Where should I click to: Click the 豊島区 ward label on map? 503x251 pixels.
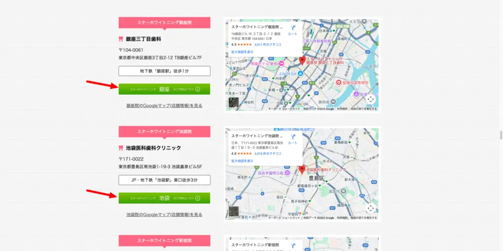click(317, 177)
